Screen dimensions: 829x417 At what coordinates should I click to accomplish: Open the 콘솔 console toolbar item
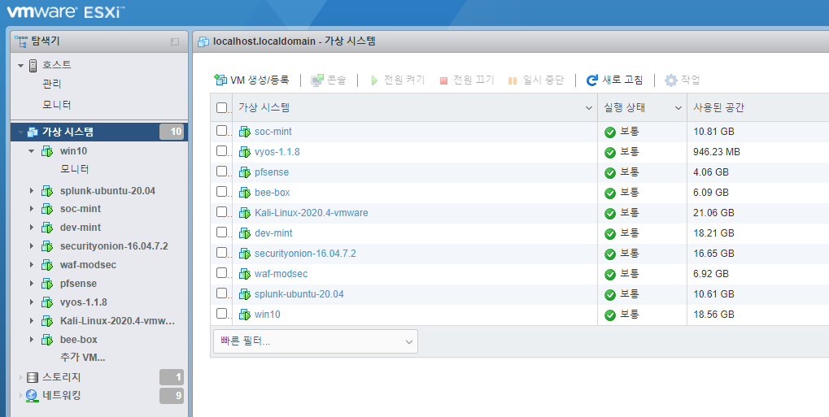pyautogui.click(x=329, y=80)
